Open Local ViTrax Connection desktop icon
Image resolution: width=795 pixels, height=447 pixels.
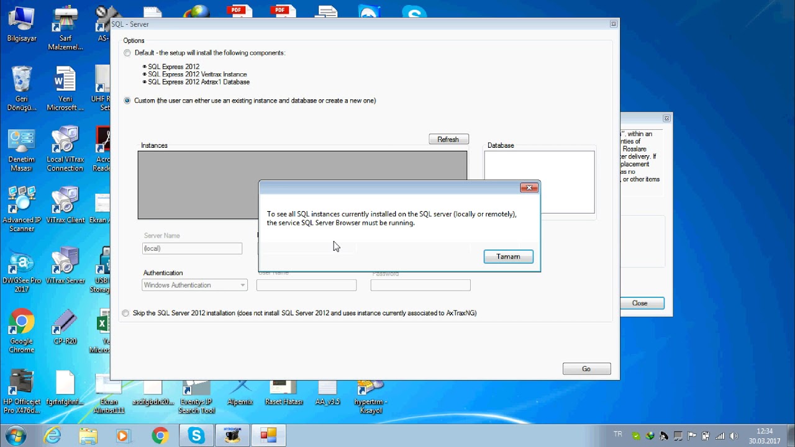(x=65, y=150)
